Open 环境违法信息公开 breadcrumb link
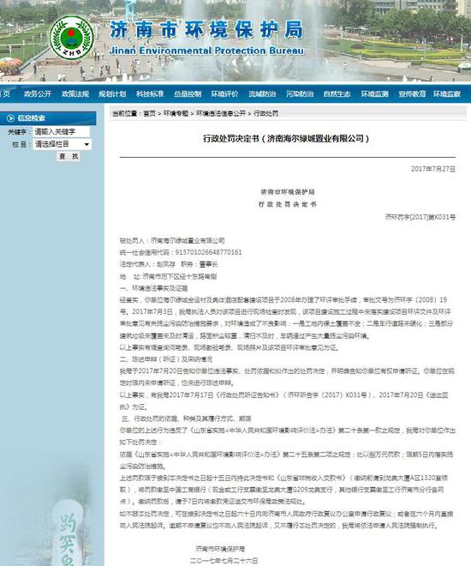 (x=221, y=113)
